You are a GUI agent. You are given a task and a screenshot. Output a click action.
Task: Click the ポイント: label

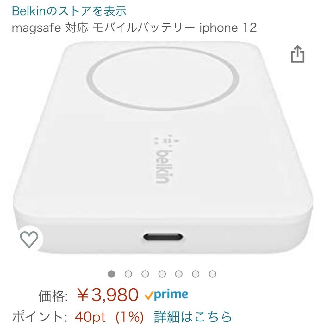click(40, 316)
